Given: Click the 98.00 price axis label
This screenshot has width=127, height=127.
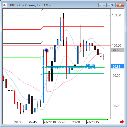Looking at the screenshot, I should pyautogui.click(x=117, y=106).
